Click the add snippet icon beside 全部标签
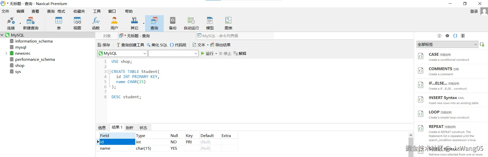This screenshot has width=488, height=157. pyautogui.click(x=482, y=44)
